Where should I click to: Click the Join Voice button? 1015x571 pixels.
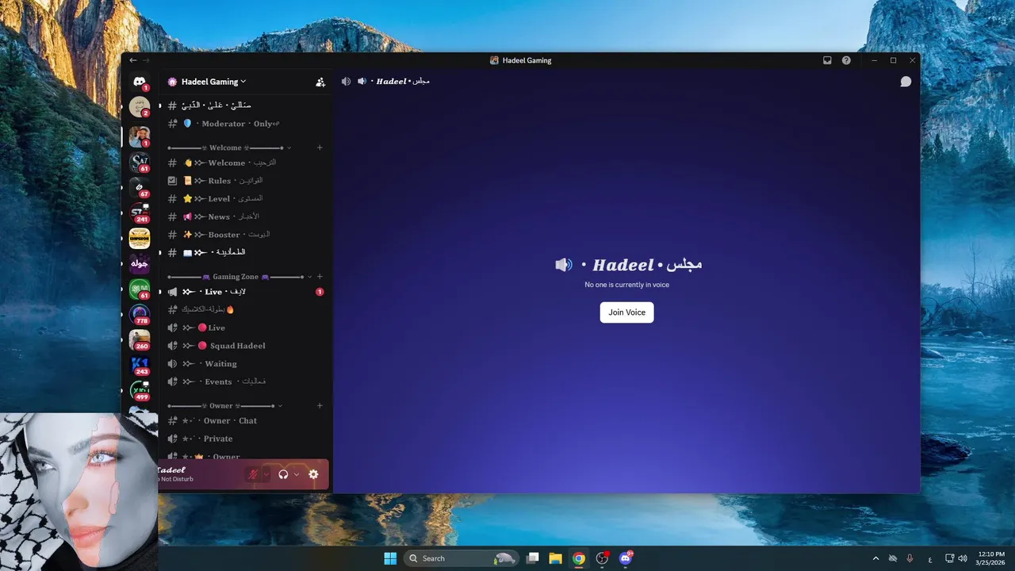click(626, 312)
